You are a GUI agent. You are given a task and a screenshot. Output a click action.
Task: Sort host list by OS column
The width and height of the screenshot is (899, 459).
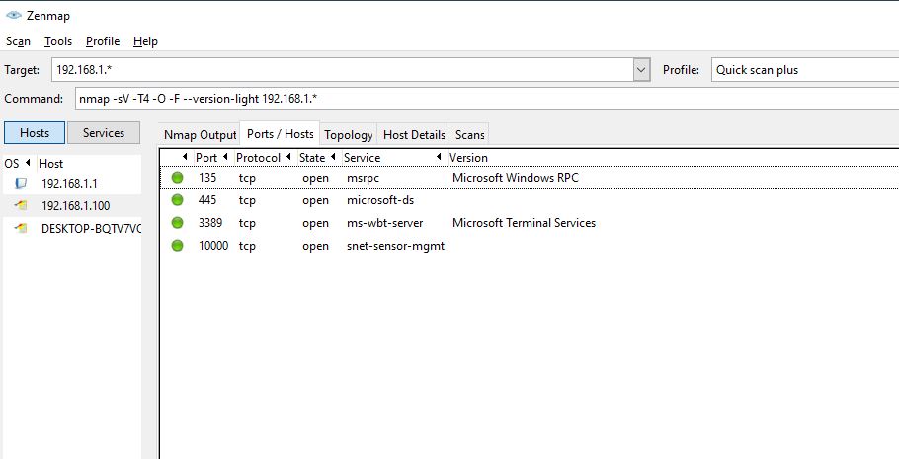coord(17,163)
